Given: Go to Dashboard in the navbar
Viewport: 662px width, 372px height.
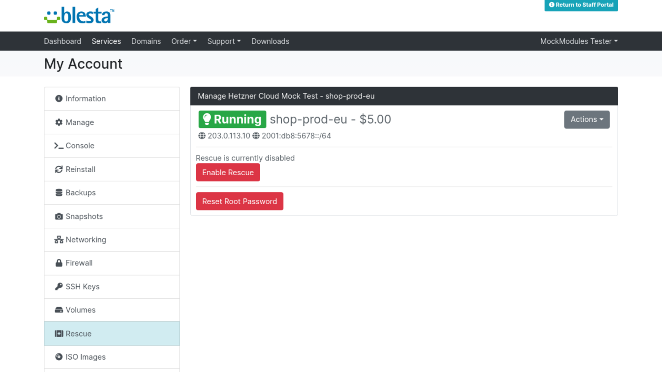Looking at the screenshot, I should [62, 41].
